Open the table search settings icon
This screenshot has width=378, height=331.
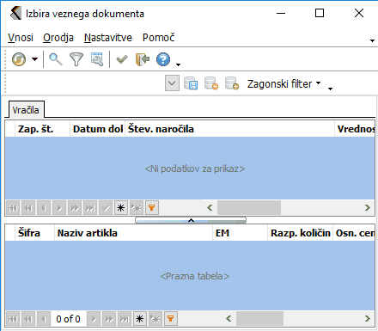click(97, 59)
